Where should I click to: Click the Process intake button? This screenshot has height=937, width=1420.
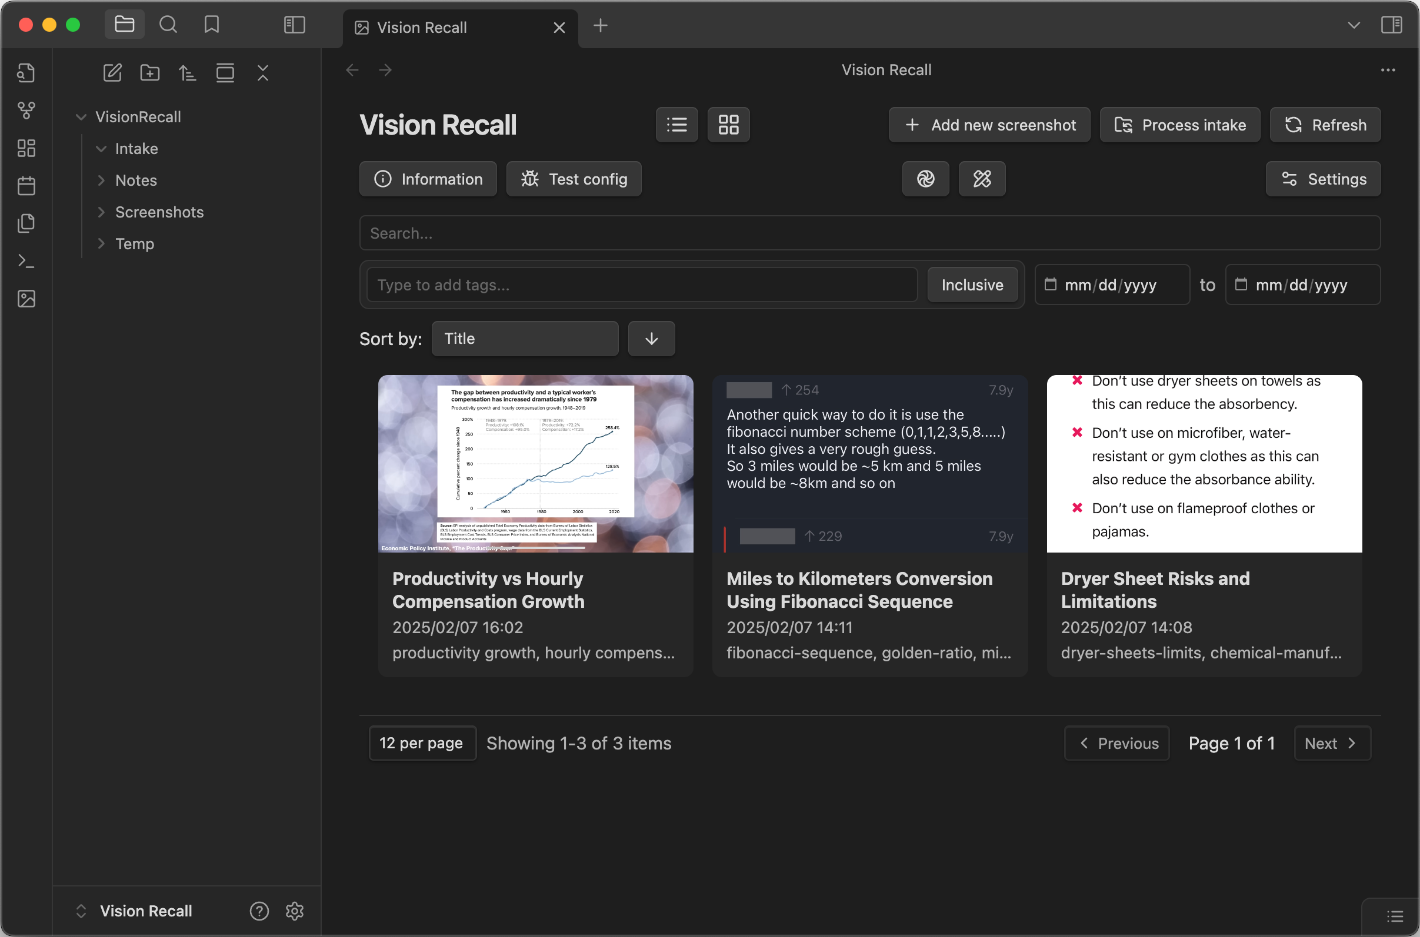pos(1179,125)
